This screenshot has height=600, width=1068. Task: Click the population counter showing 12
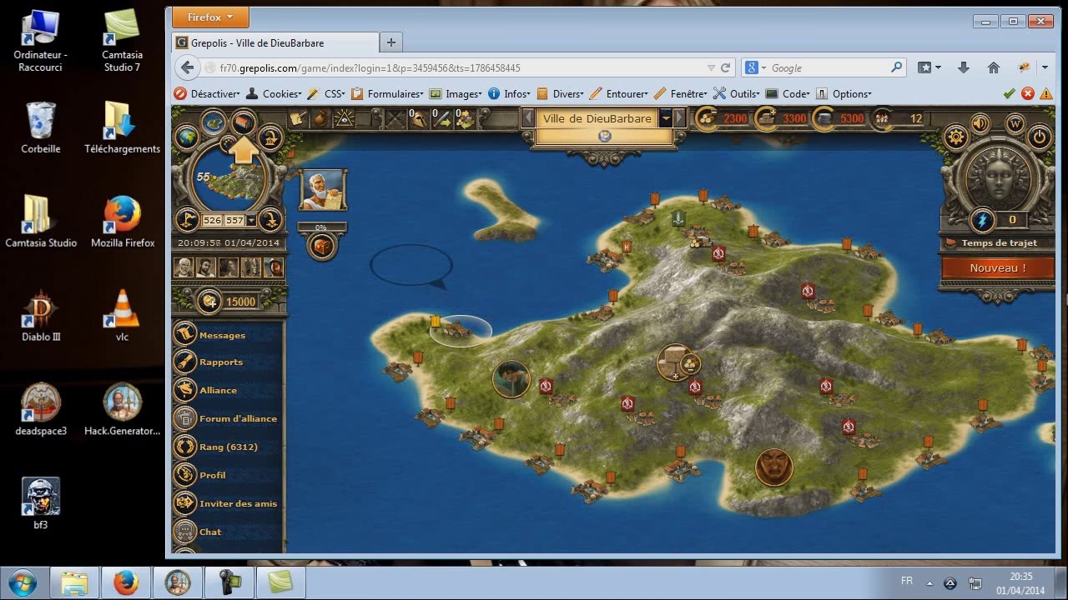coord(899,118)
